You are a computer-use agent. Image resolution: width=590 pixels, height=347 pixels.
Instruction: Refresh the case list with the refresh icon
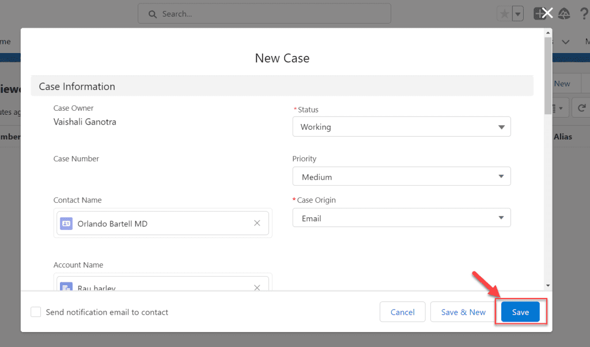pos(581,108)
